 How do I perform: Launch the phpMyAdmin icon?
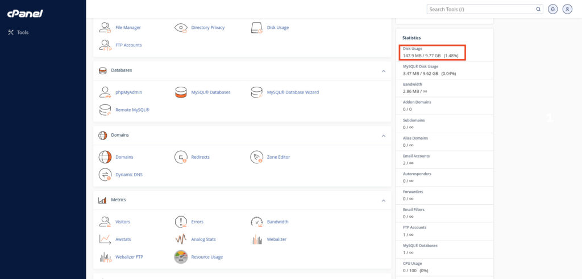[105, 92]
